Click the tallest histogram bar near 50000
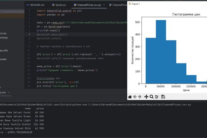Viewport: 207px width, 138px height. (161, 52)
